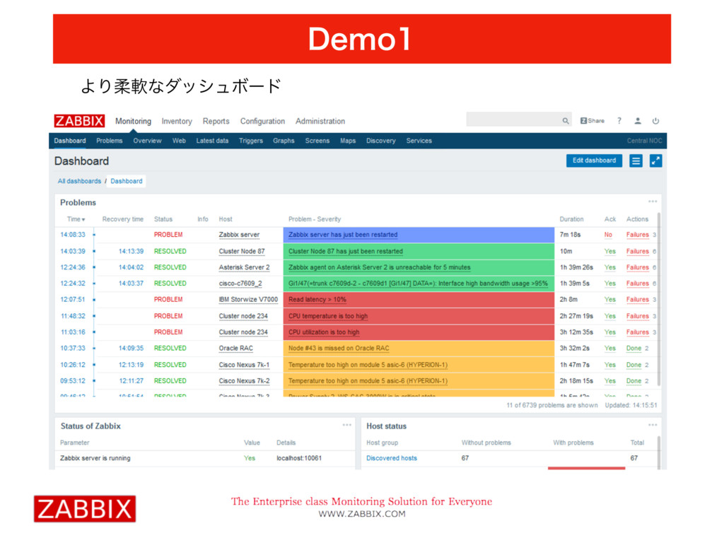Viewport: 724px width, 543px height.
Task: Open the help question mark icon
Action: point(619,121)
